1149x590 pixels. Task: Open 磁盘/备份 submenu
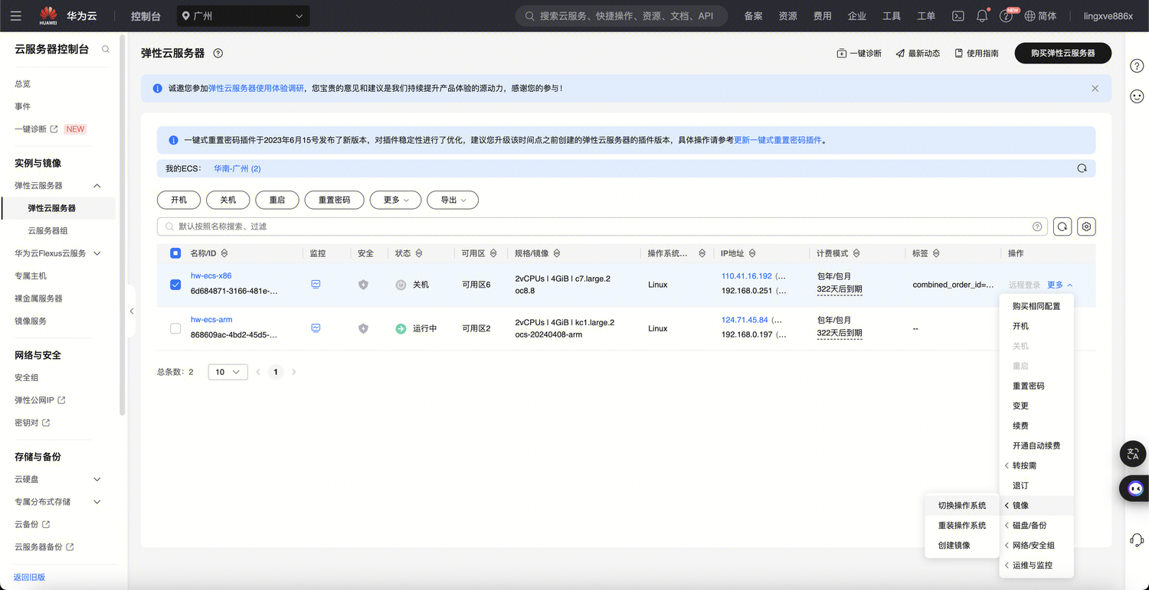tap(1036, 526)
